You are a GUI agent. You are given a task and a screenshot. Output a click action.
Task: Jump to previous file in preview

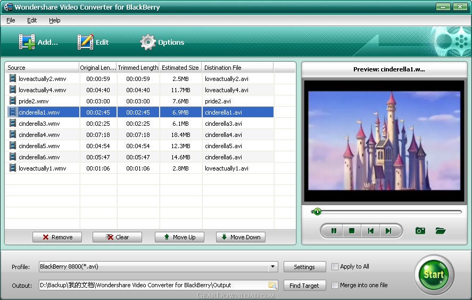tap(370, 231)
